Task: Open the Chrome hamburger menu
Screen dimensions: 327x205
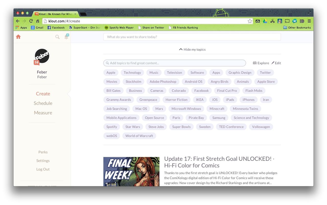Action: pos(309,21)
